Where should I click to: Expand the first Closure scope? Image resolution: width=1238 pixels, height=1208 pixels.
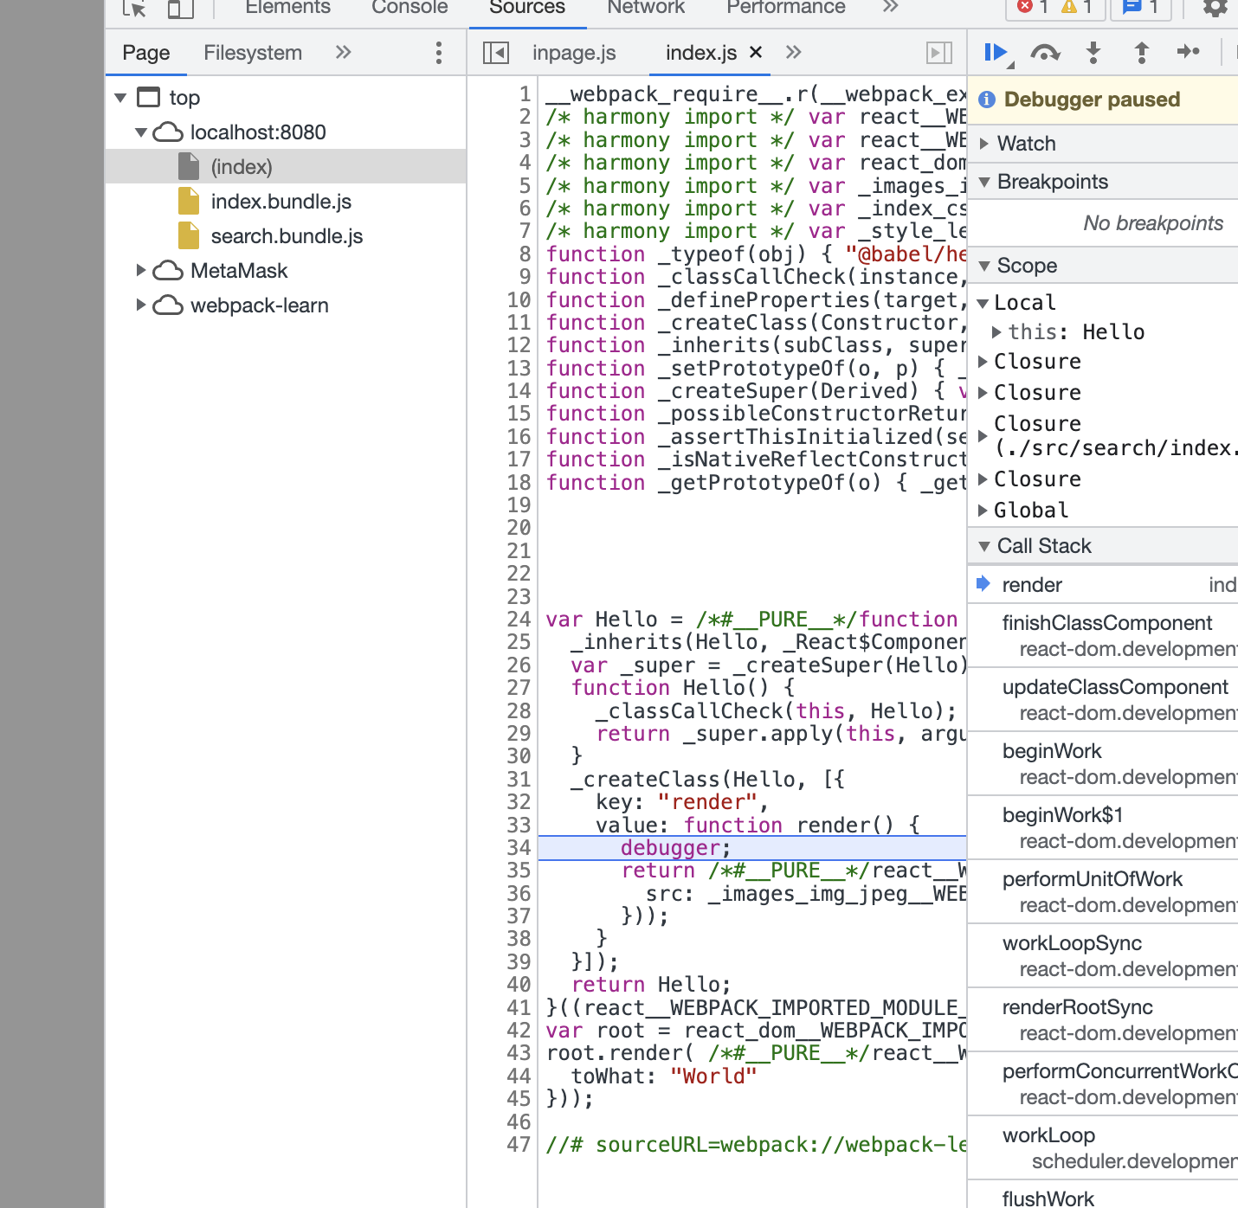(x=983, y=361)
